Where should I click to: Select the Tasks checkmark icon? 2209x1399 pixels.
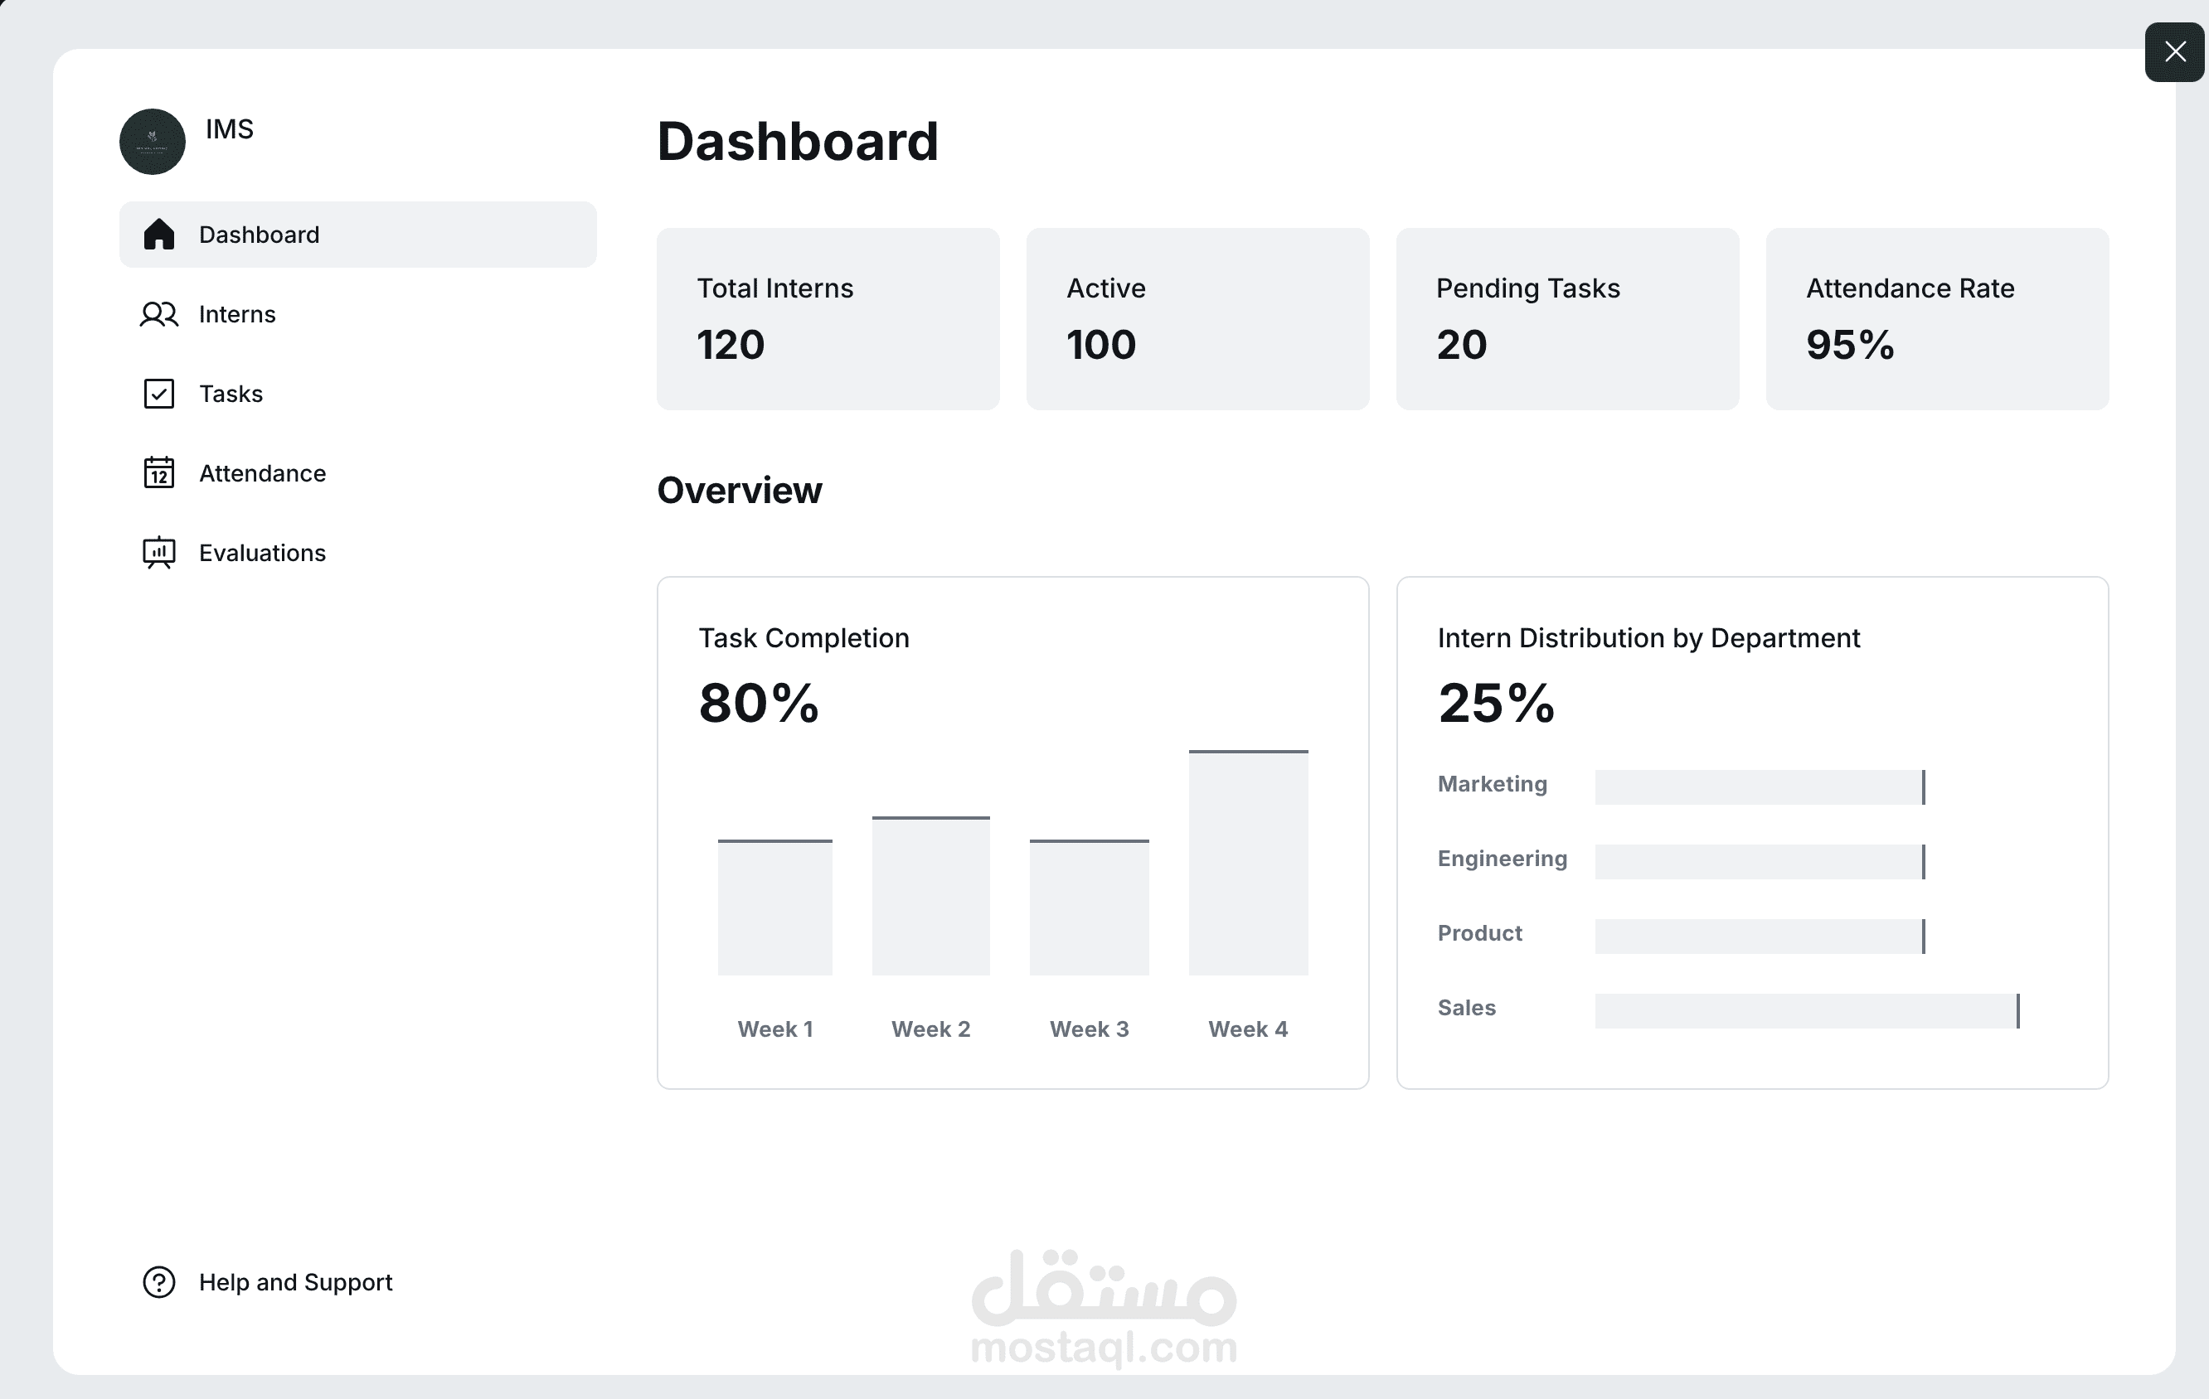pyautogui.click(x=158, y=392)
